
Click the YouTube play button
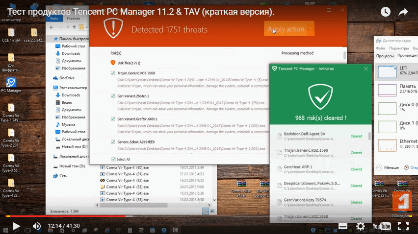(16, 226)
